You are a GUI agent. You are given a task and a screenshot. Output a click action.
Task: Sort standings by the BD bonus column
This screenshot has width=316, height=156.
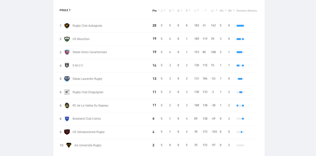231,11
